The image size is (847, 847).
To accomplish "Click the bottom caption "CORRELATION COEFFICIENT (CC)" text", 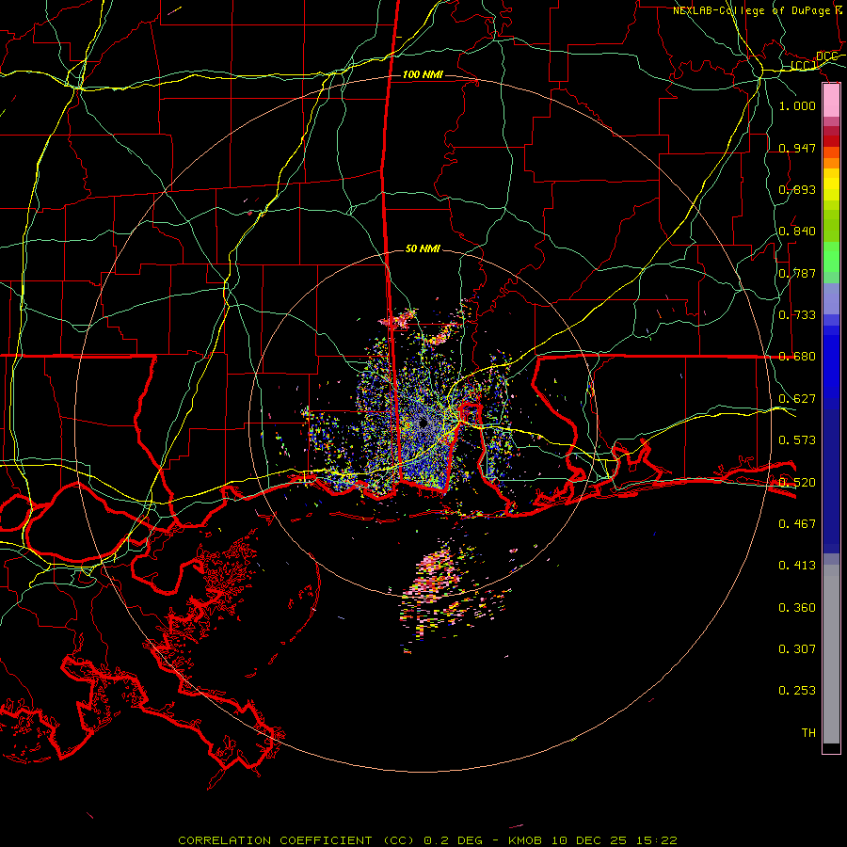I will pos(296,840).
